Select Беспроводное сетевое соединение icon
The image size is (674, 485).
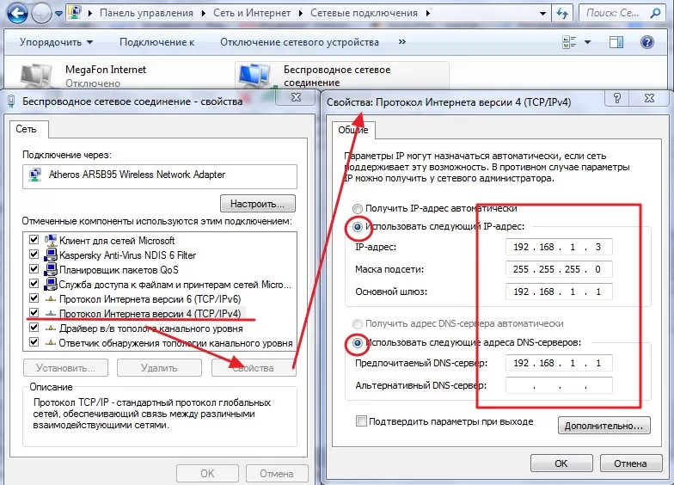point(255,76)
